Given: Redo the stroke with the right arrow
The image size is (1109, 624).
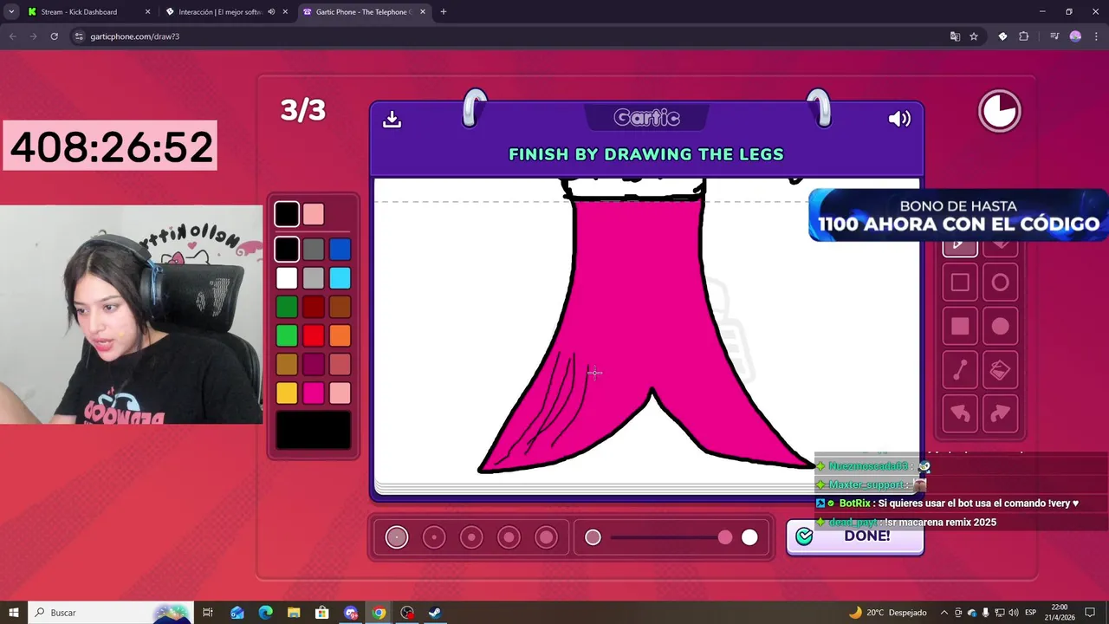Looking at the screenshot, I should pos(1000,413).
